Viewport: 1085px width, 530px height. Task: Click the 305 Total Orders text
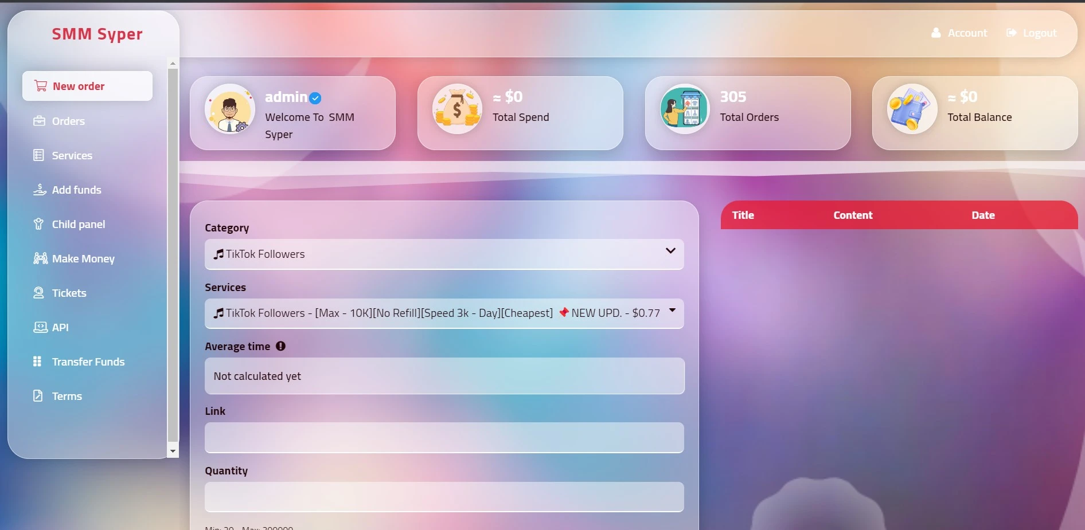pos(750,107)
